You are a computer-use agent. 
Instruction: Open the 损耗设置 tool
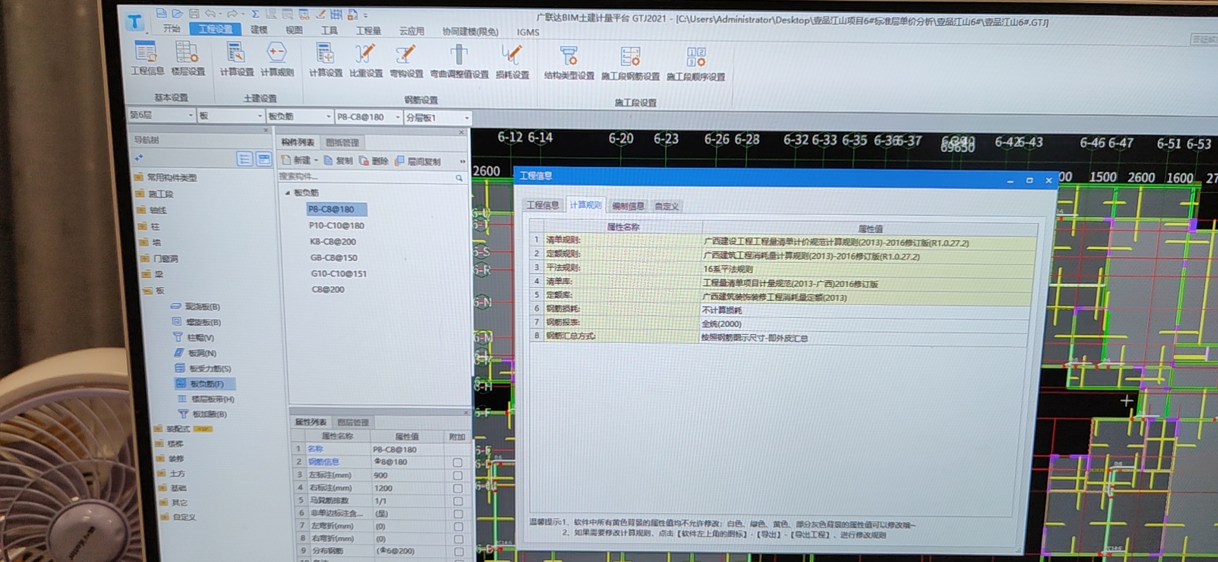[x=512, y=62]
